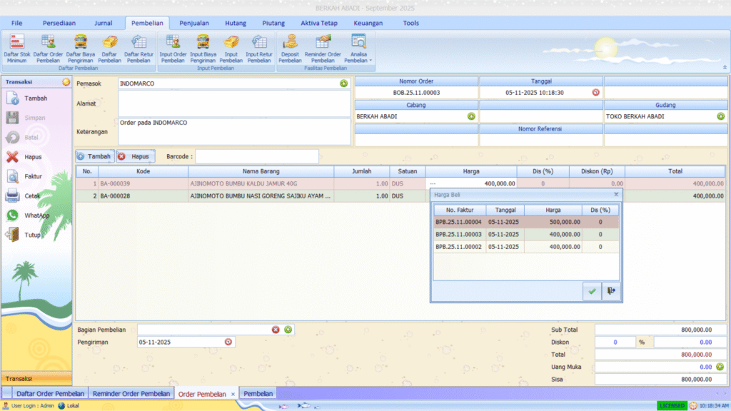731x411 pixels.
Task: Confirm price with the green checkmark button
Action: coord(592,290)
